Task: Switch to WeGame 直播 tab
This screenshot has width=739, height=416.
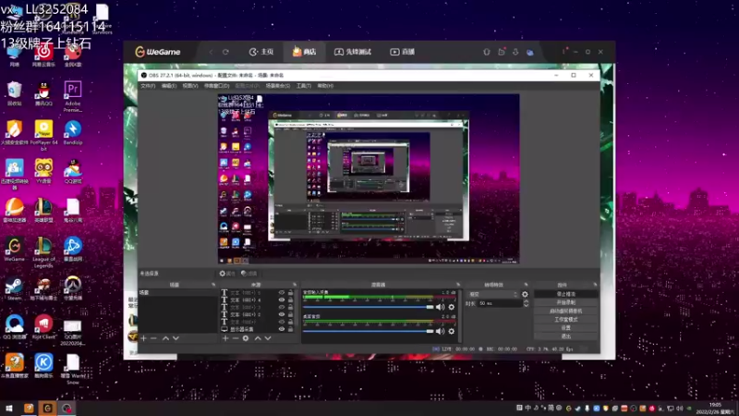Action: (403, 52)
